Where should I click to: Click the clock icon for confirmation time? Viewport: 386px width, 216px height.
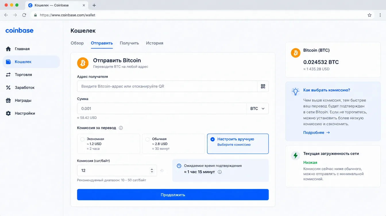[179, 166]
